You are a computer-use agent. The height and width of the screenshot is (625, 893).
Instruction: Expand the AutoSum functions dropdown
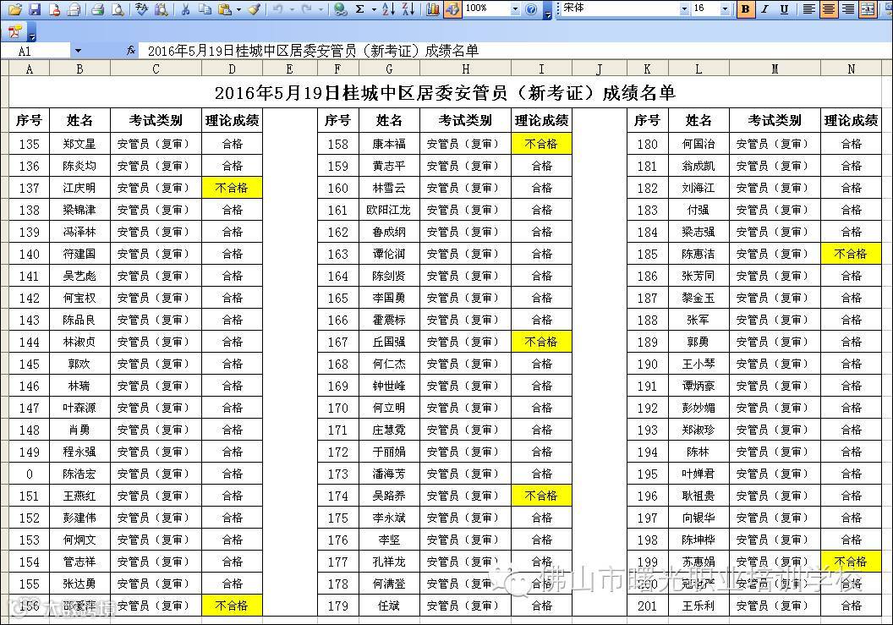[x=374, y=9]
